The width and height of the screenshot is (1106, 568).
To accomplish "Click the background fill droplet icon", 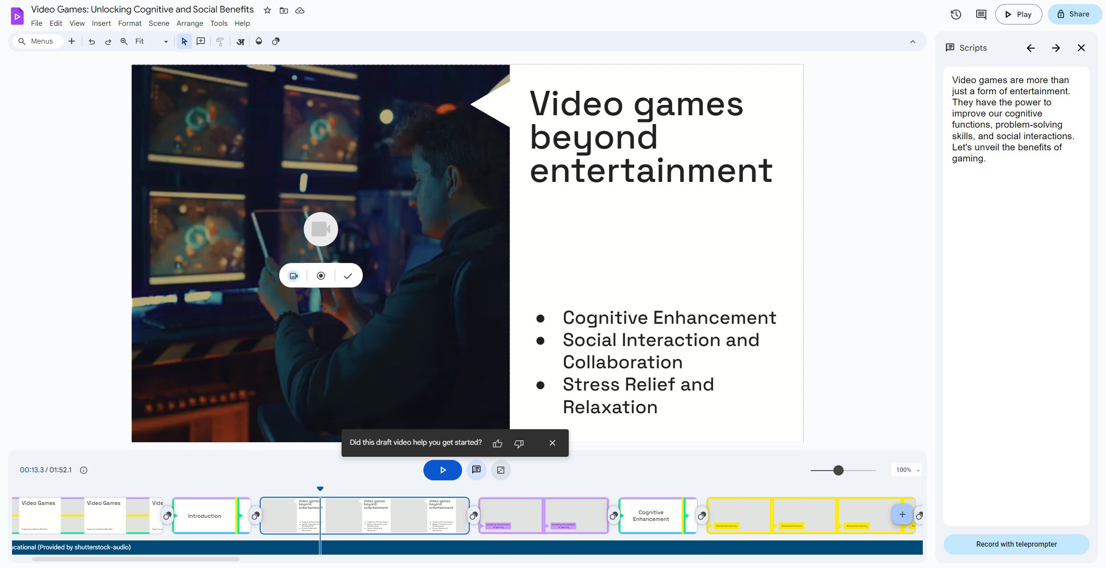I will [x=259, y=41].
